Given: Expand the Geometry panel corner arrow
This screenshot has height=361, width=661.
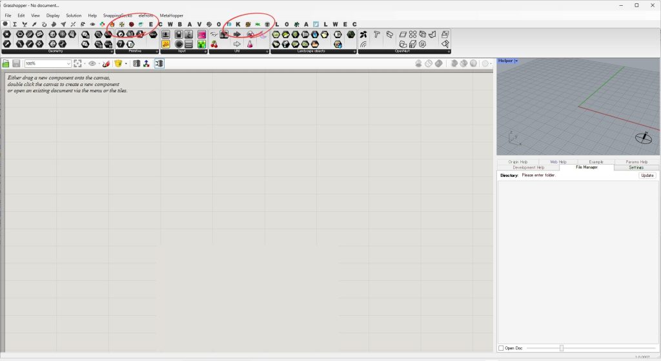Looking at the screenshot, I should tap(111, 51).
